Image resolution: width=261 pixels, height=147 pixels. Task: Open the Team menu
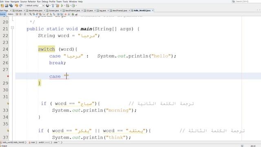59,2
